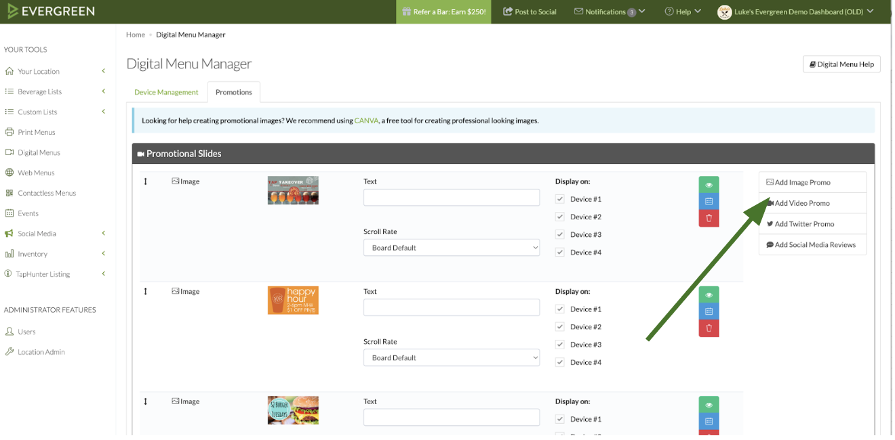Click reorder handle of the happy hour row
The image size is (895, 440).
[x=145, y=291]
